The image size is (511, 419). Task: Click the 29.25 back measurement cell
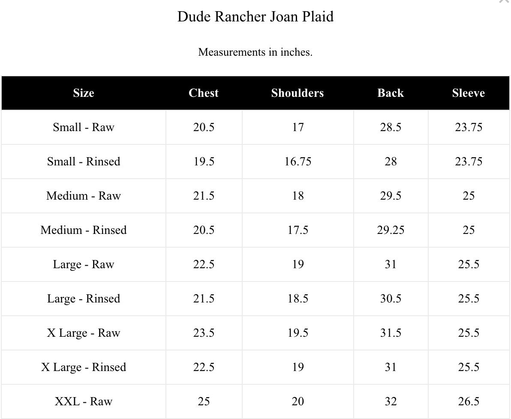391,230
